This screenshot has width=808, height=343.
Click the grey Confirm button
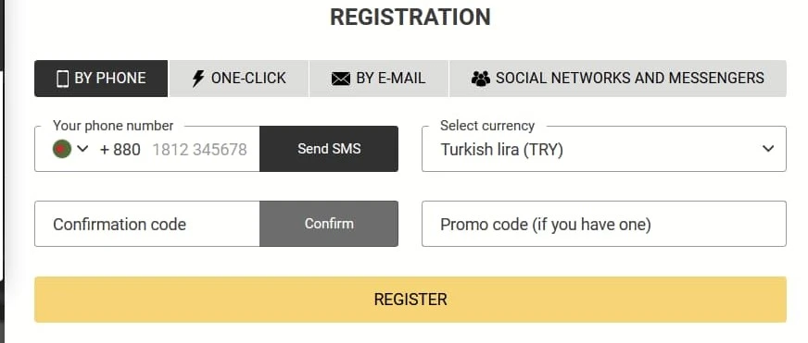tap(329, 224)
